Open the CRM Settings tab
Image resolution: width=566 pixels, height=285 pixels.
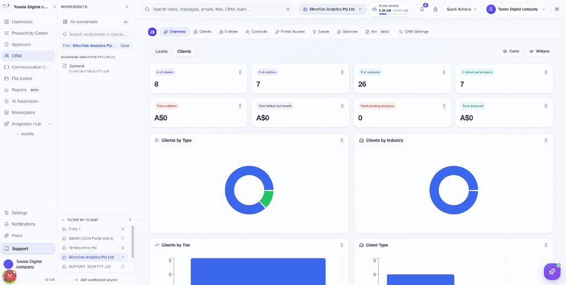[413, 31]
